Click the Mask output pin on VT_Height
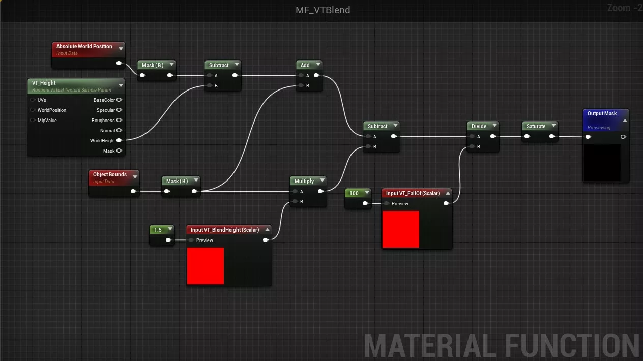643x361 pixels. tap(119, 151)
